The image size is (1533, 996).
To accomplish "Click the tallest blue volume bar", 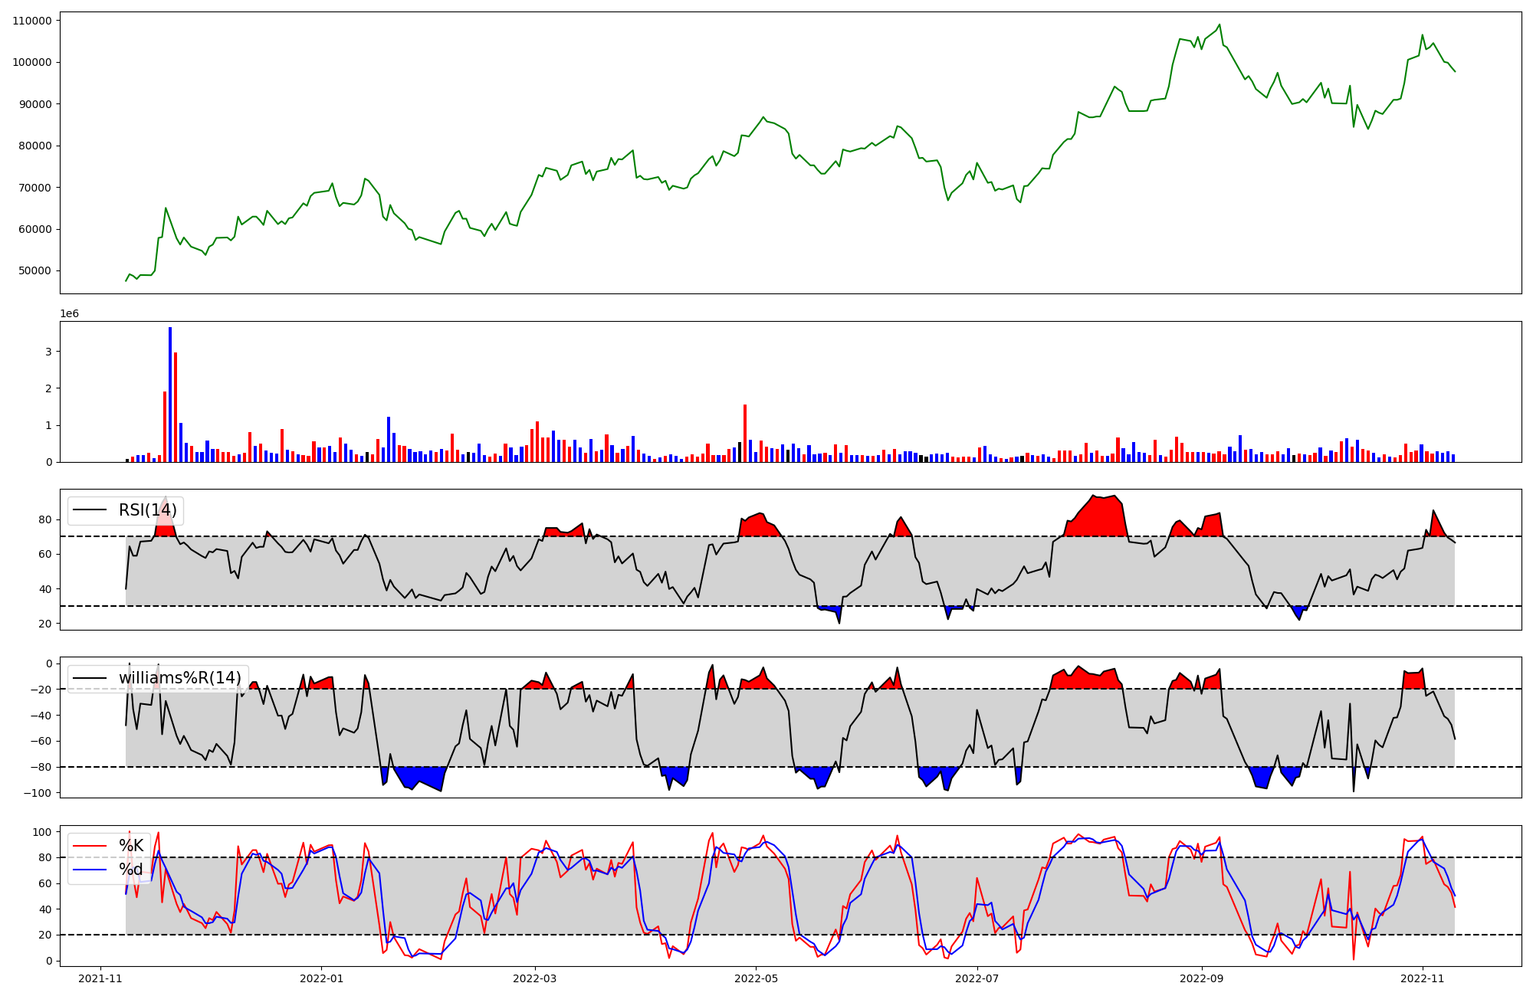I will coord(170,395).
